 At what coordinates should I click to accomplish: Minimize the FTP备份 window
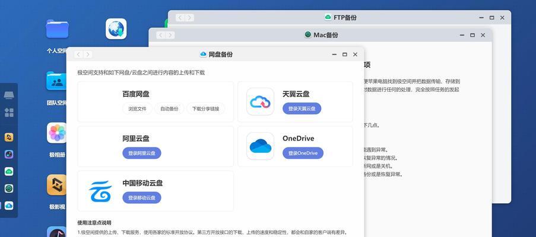(481, 18)
